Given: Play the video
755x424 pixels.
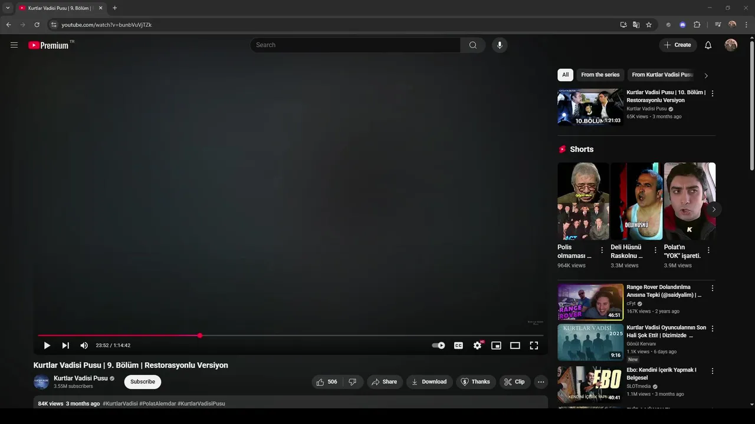Looking at the screenshot, I should coord(47,346).
